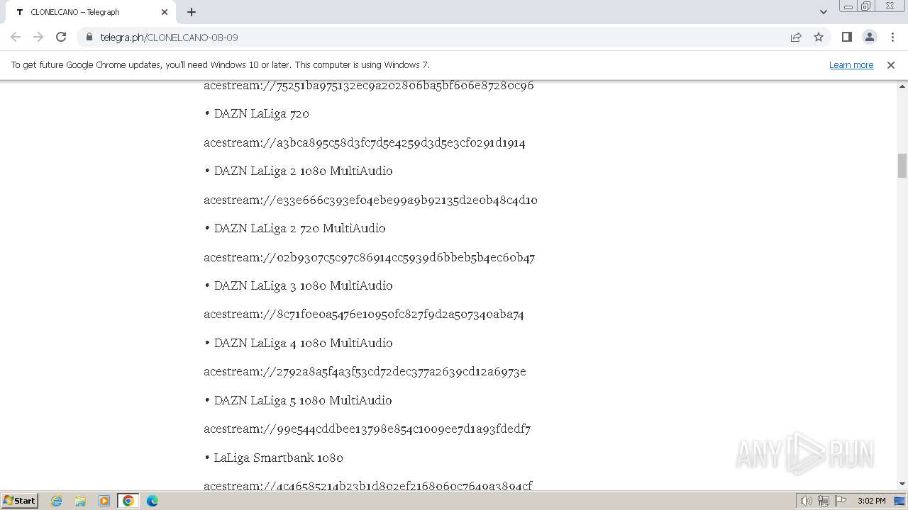Screen dimensions: 908x510
Task: Click the page vertical scrollbar thumb
Action: click(x=902, y=166)
